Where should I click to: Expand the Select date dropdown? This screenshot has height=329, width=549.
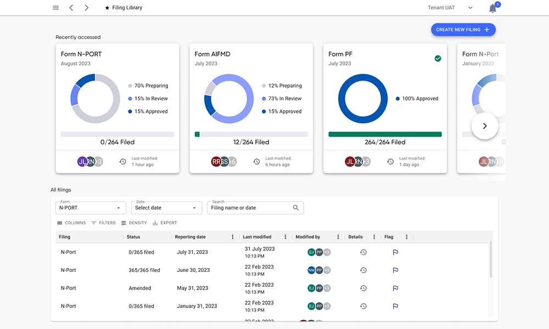click(166, 208)
